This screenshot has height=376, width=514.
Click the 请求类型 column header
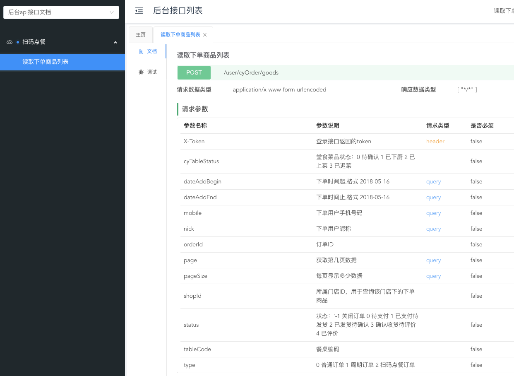pyautogui.click(x=438, y=125)
